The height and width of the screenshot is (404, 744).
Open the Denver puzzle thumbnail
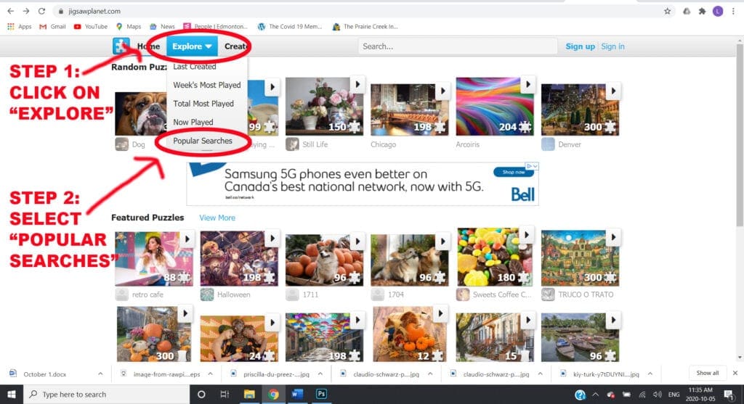click(580, 110)
